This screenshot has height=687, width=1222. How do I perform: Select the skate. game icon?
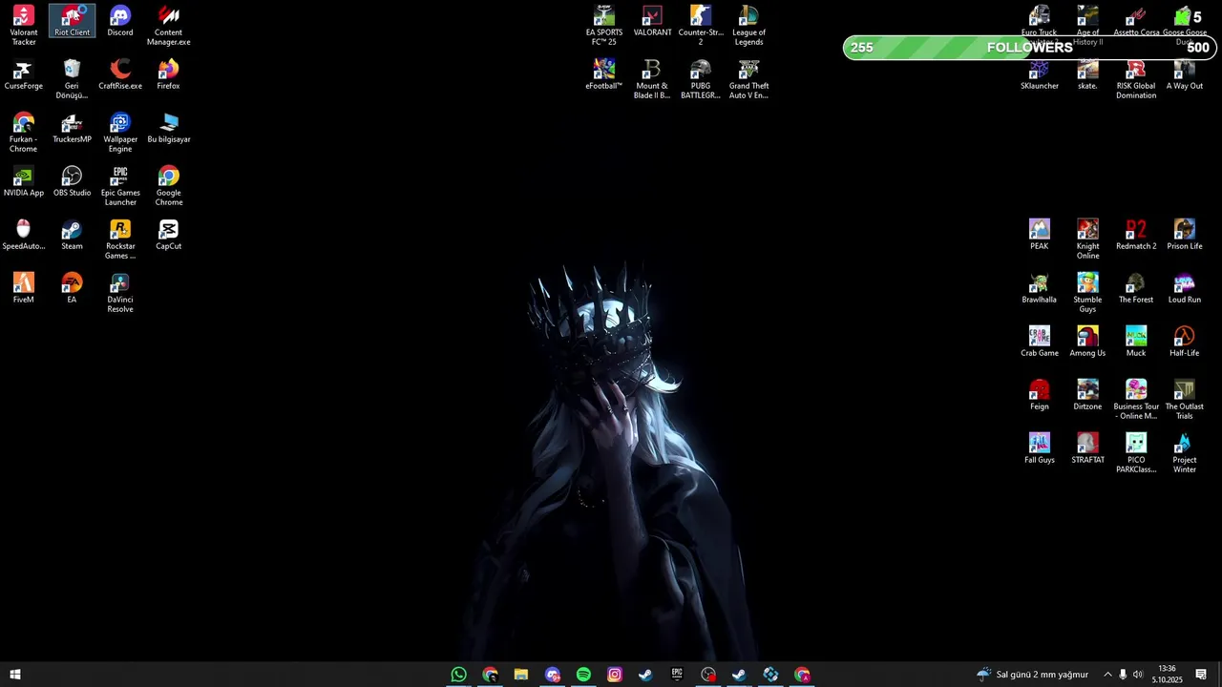tap(1087, 74)
